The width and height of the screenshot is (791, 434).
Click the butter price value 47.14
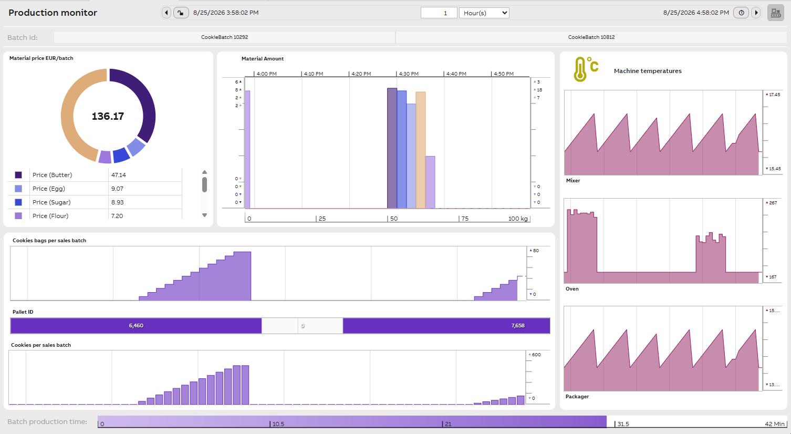click(x=119, y=175)
